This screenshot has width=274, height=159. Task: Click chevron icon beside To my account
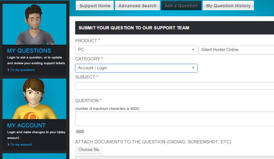tap(8, 145)
